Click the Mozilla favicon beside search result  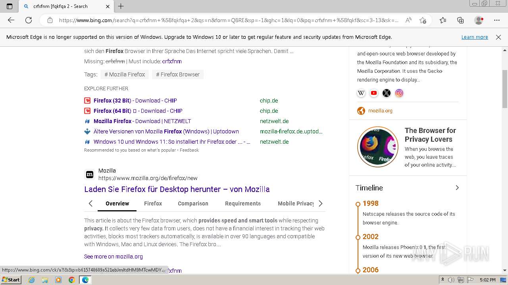[90, 175]
